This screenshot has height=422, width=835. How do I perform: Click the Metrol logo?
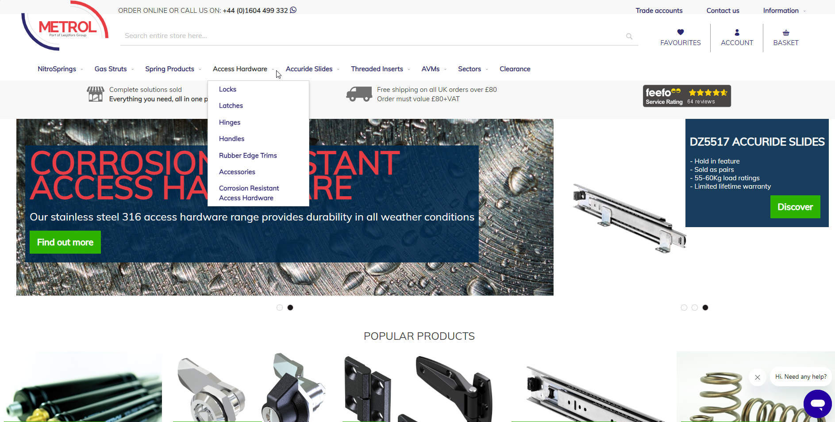(65, 26)
